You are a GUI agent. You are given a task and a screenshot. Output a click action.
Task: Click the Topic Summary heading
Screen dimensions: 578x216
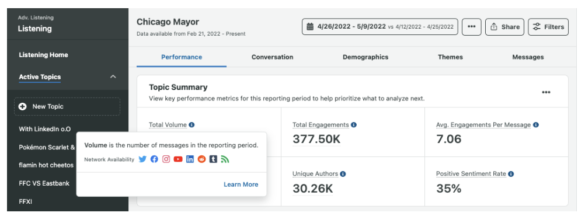(178, 88)
